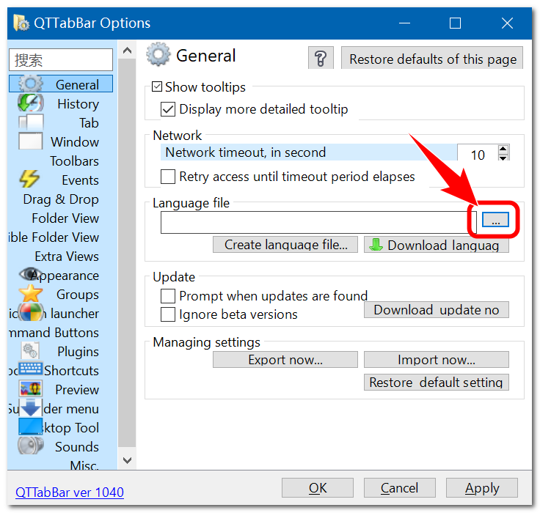The image size is (540, 513).
Task: Enable Prompt when updates are found
Action: 168,296
